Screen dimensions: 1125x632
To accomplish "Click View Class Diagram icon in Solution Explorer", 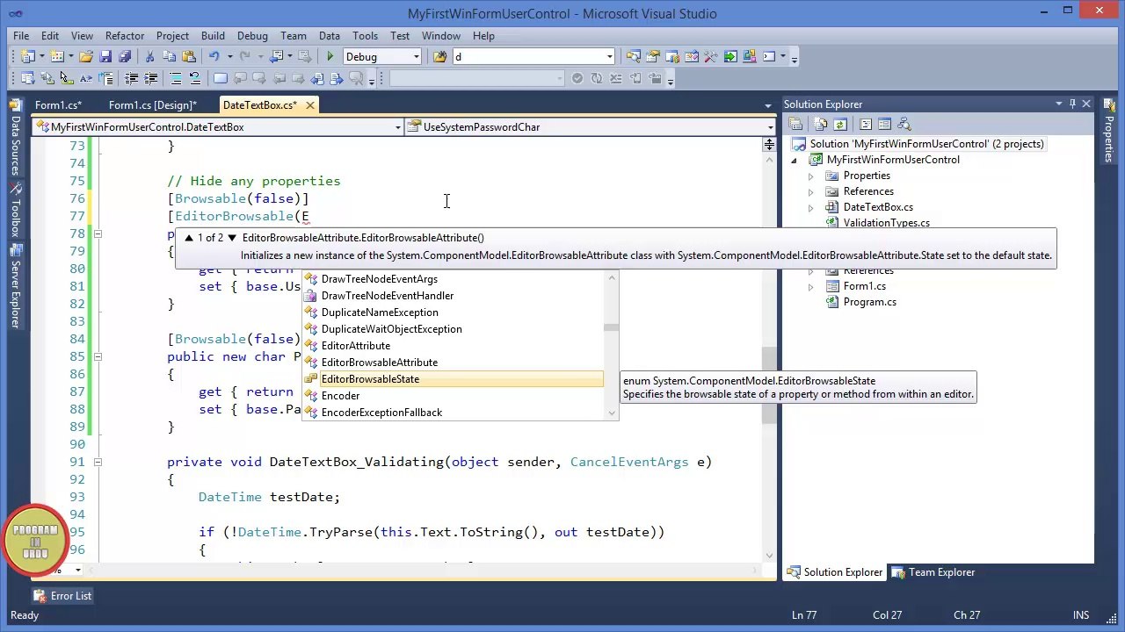I will [904, 124].
